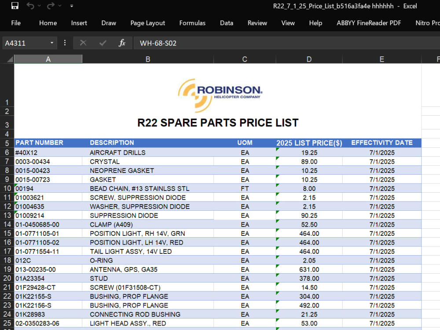The height and width of the screenshot is (330, 440).
Task: Select column D header
Action: 309,59
